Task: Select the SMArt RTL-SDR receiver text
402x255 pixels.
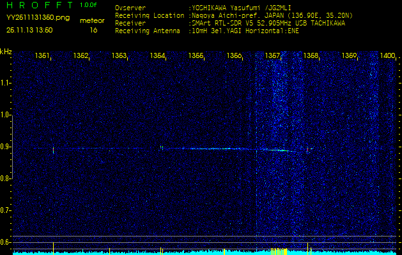Action: pyautogui.click(x=267, y=22)
